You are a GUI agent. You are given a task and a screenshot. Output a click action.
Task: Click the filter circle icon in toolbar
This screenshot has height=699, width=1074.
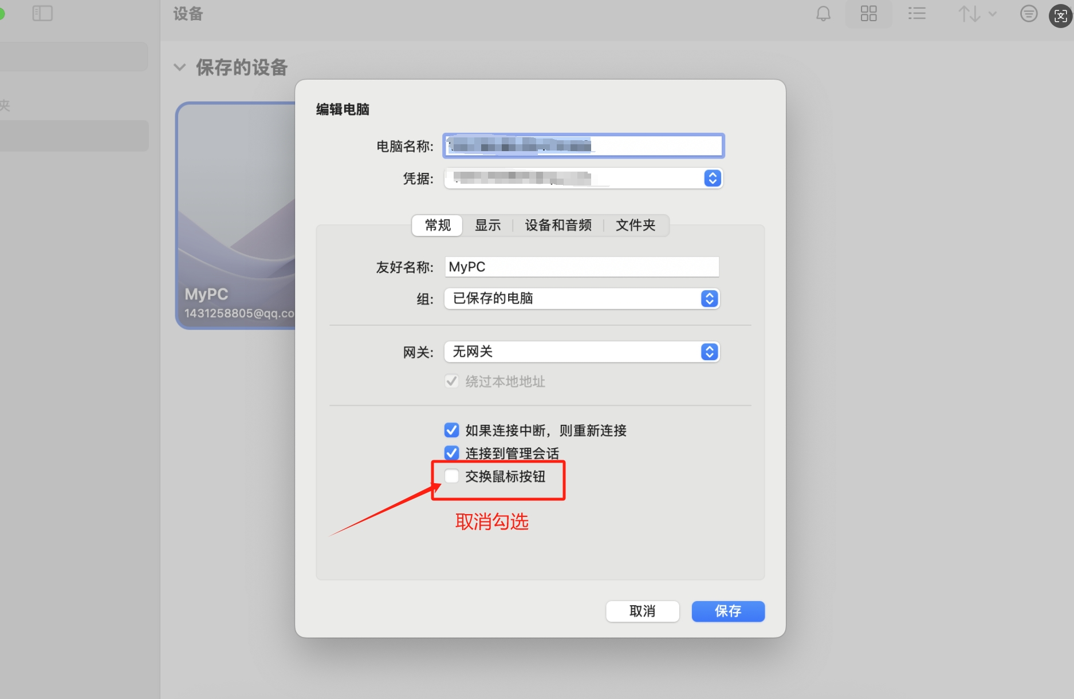click(1028, 14)
